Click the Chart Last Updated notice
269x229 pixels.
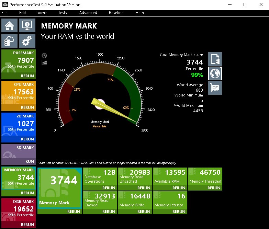[107, 163]
